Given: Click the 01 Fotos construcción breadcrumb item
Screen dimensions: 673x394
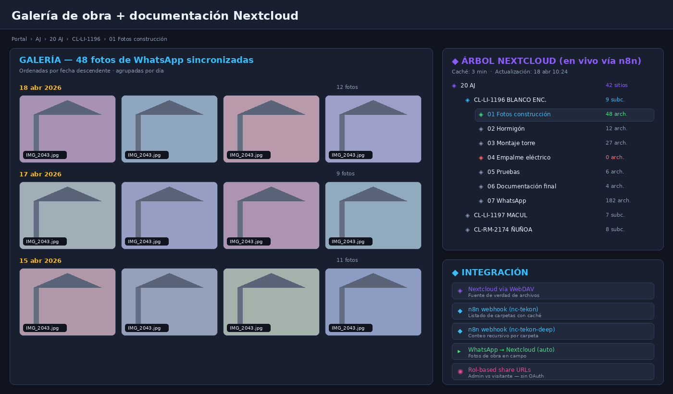Looking at the screenshot, I should tap(138, 39).
